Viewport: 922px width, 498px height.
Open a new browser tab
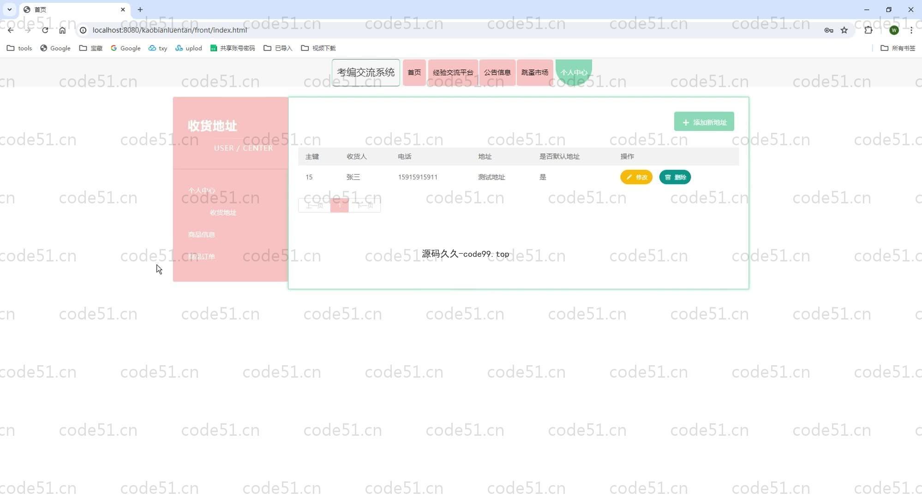[140, 9]
